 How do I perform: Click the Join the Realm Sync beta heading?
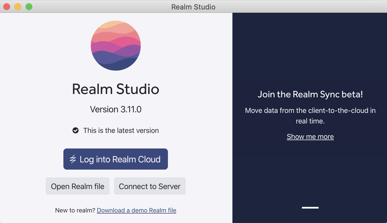pos(310,94)
